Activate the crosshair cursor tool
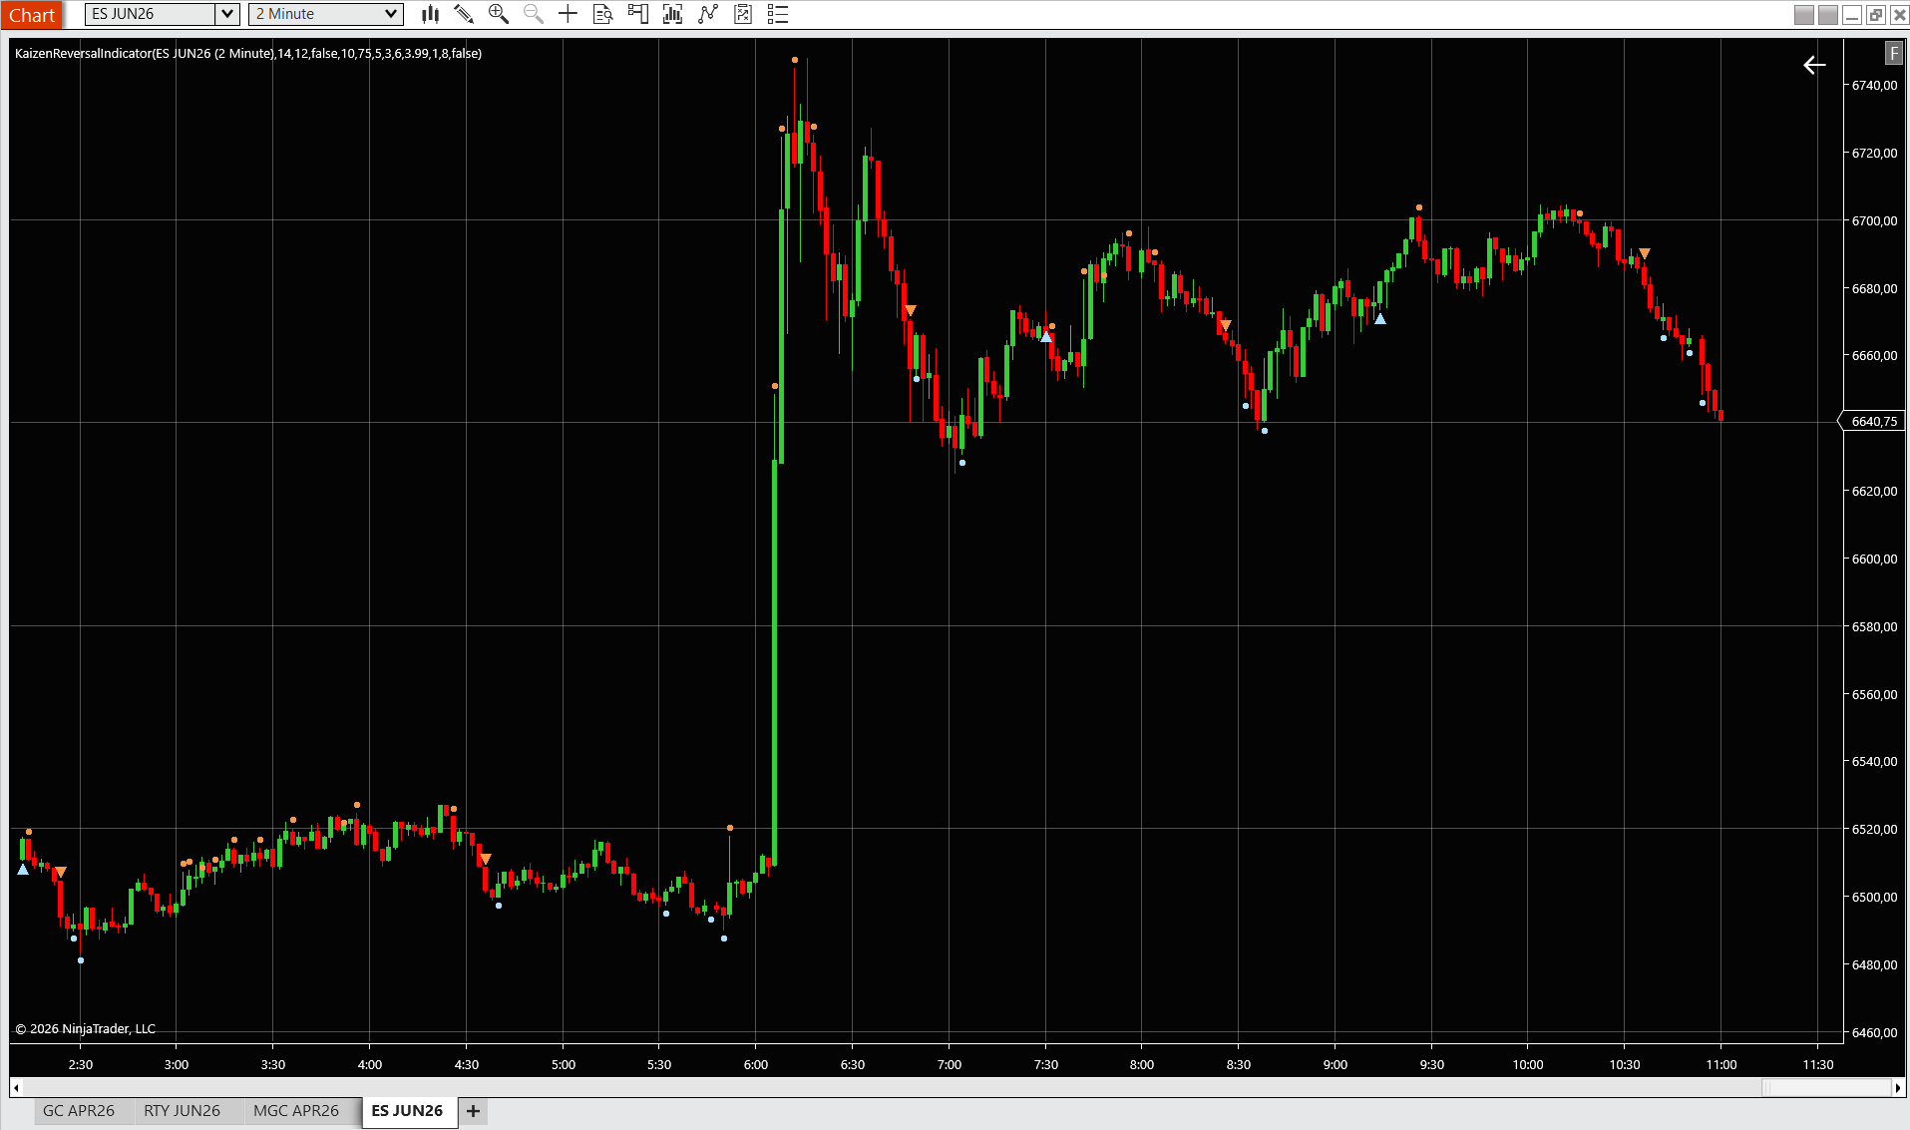 click(x=568, y=14)
